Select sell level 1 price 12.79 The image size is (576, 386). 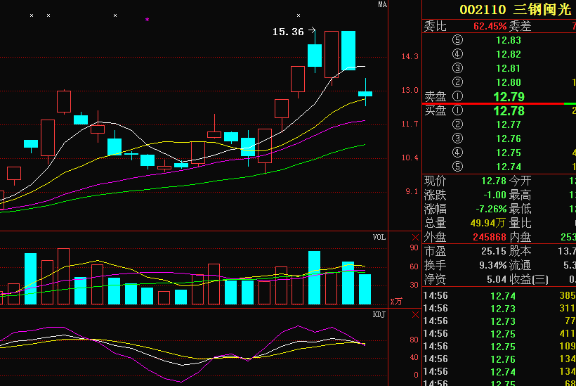(508, 96)
